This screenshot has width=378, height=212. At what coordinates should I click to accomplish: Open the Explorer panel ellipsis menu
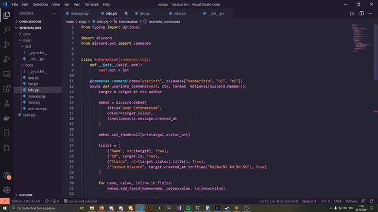coord(54,14)
